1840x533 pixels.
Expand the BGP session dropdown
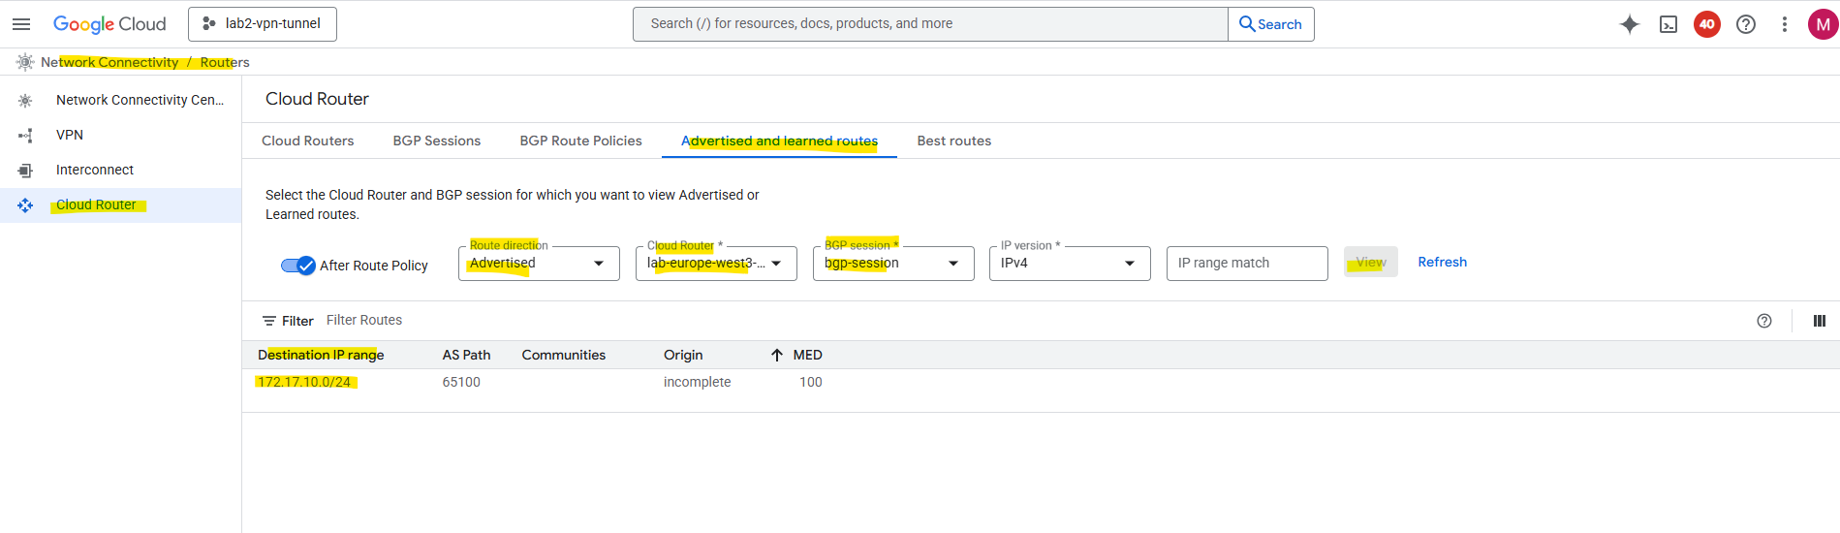pos(893,264)
